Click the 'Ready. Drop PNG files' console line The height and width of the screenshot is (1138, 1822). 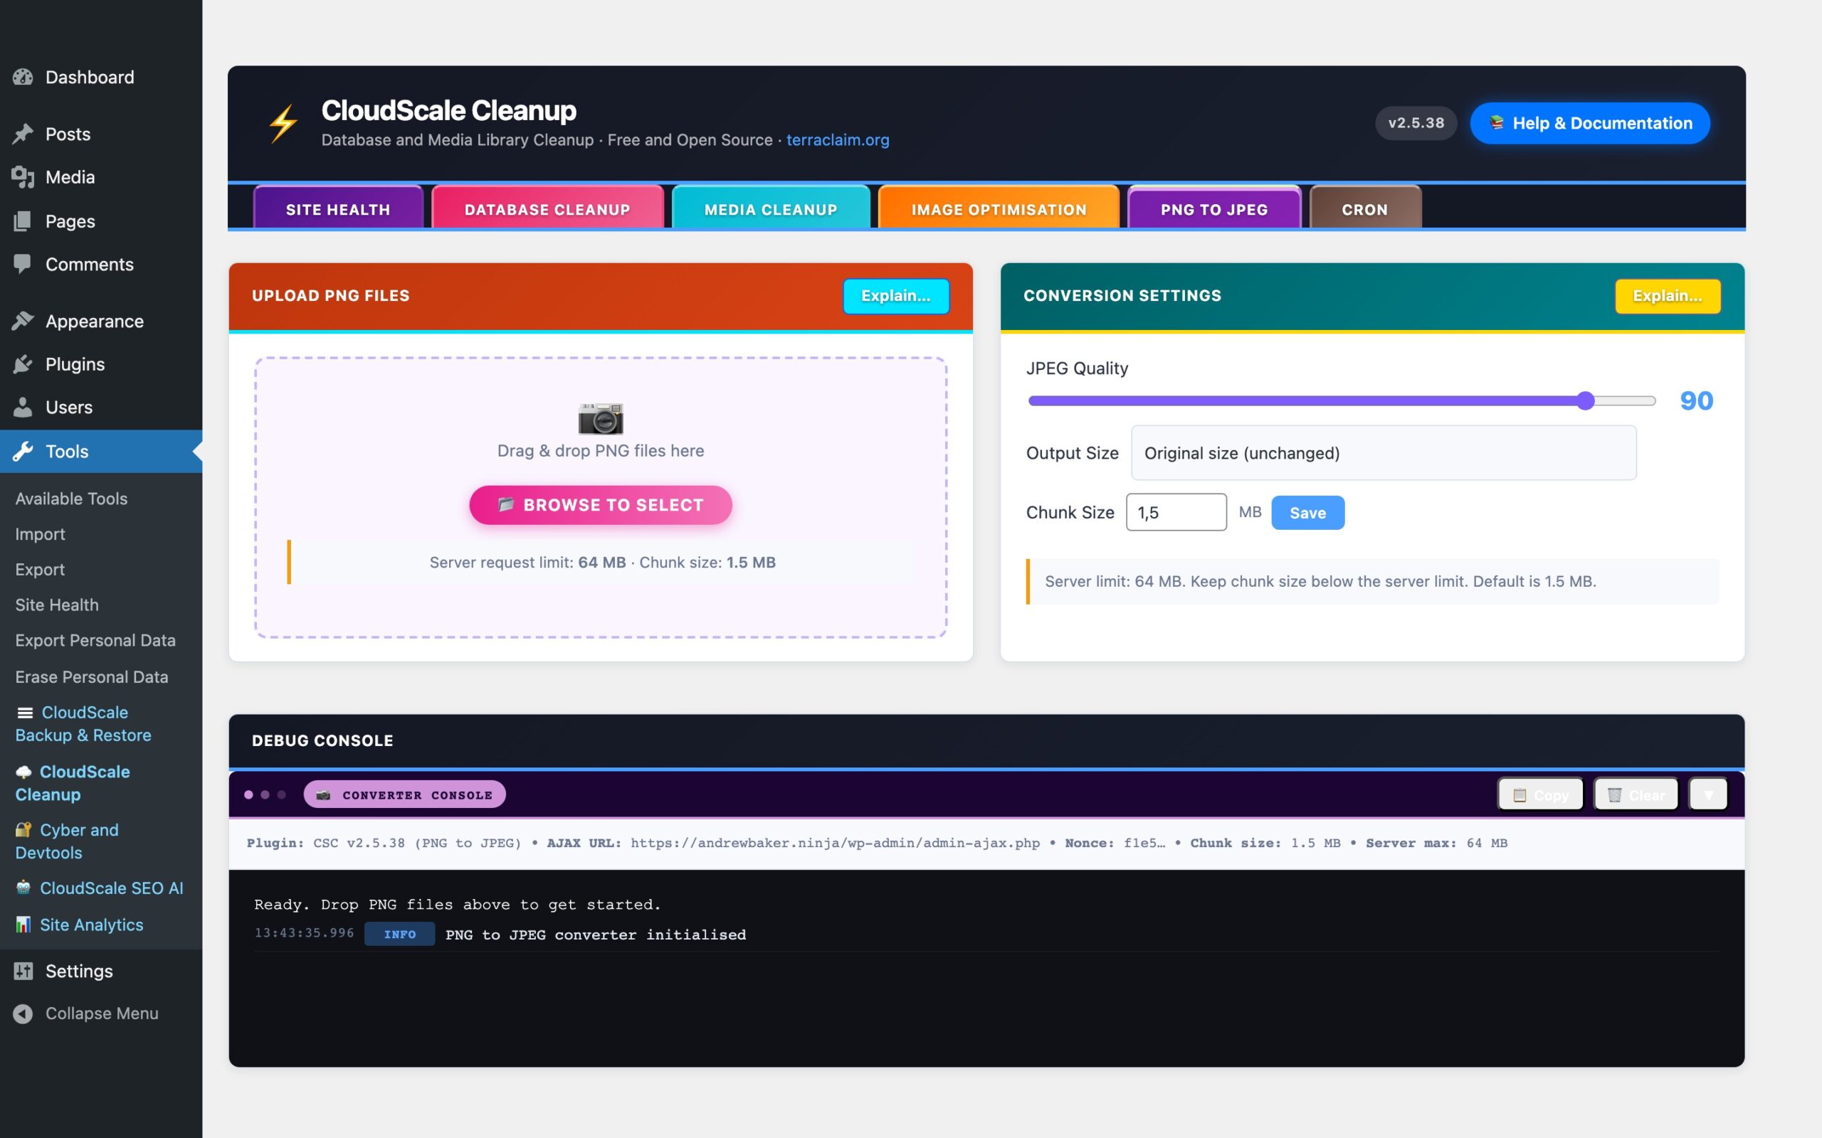(x=457, y=905)
